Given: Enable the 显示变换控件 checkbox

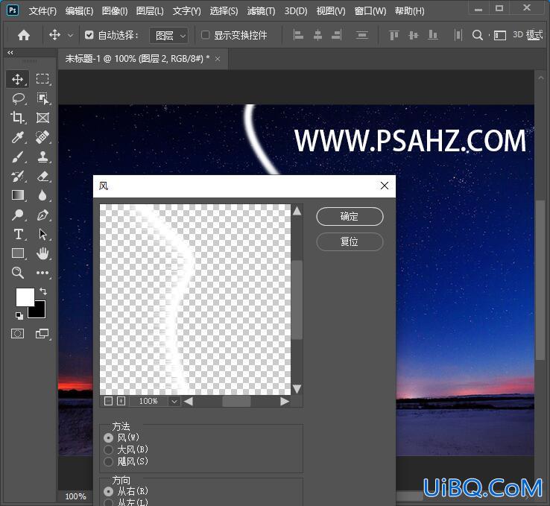Looking at the screenshot, I should [x=205, y=35].
